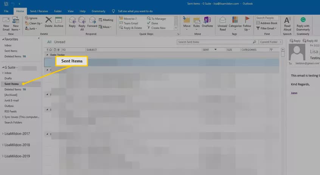Viewport: 320px width, 175px height.
Task: Click the Categorize colored squares icon
Action: (x=235, y=20)
